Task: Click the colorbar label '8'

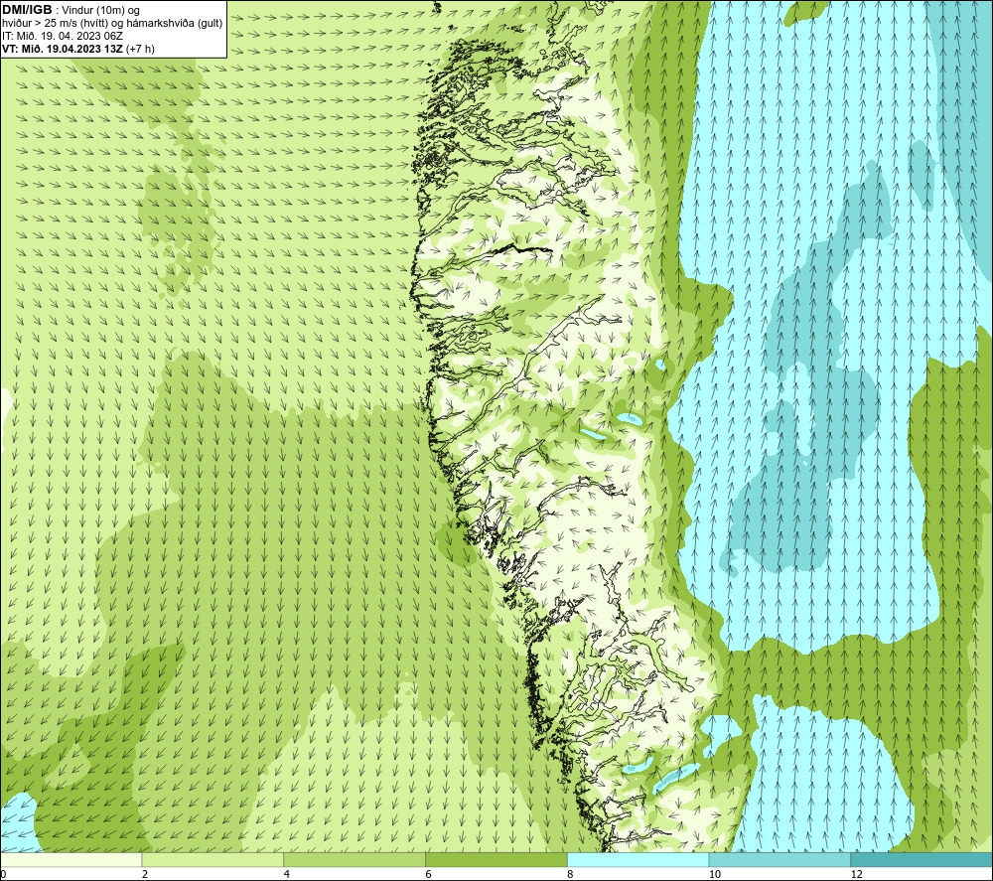Action: click(x=571, y=874)
